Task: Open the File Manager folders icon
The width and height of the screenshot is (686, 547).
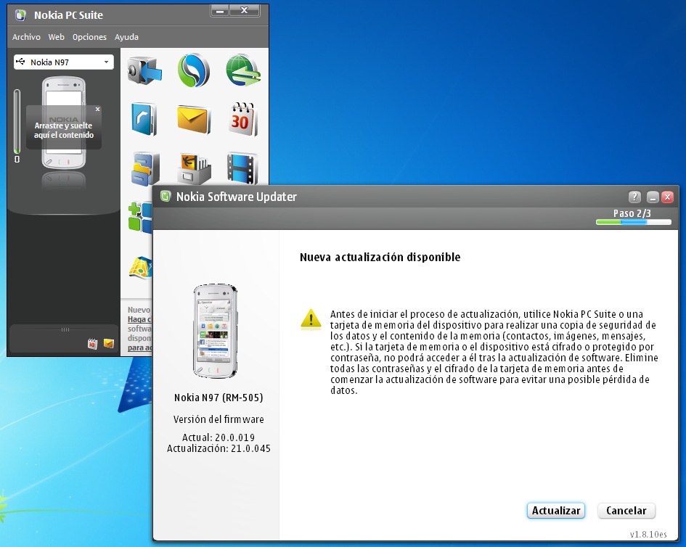Action: (x=144, y=168)
